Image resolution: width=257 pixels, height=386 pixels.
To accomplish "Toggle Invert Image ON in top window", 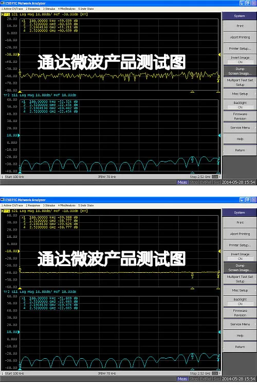I will point(240,60).
